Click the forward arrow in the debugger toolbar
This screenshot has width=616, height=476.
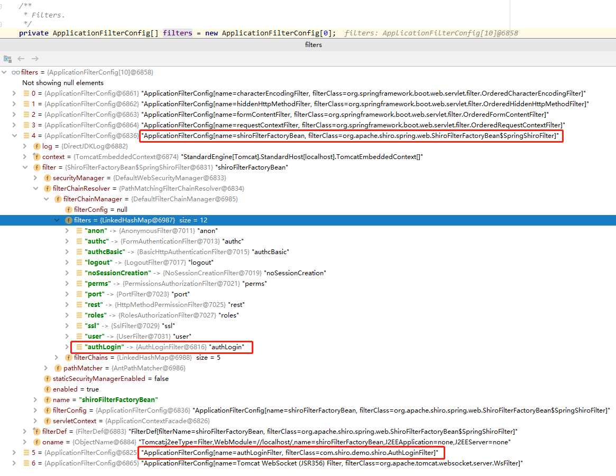35,59
